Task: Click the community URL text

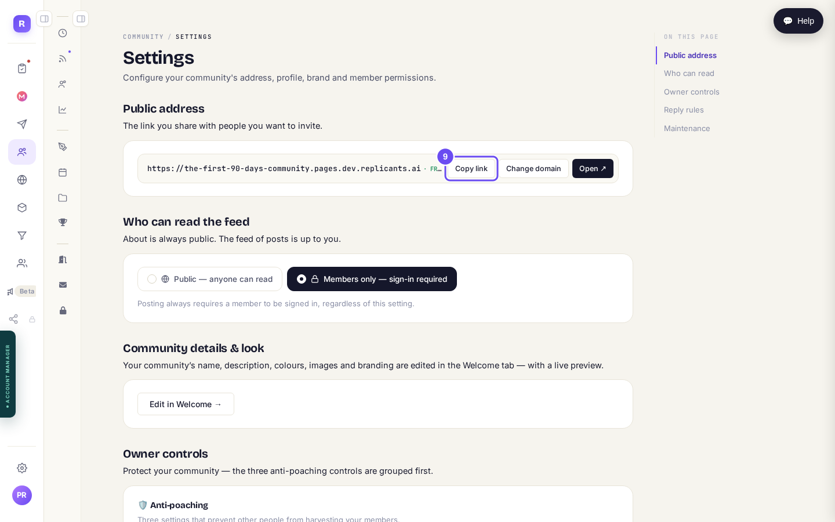Action: pos(284,169)
